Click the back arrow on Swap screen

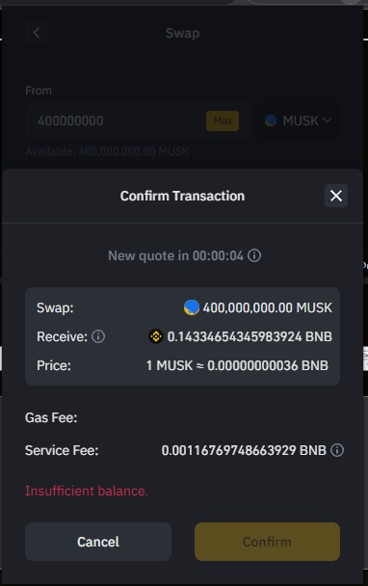pyautogui.click(x=37, y=33)
